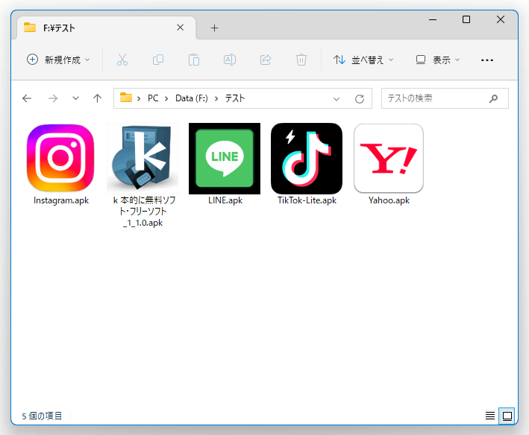Expand recent locations chevron
Viewport: 529px width, 435px height.
[x=75, y=98]
